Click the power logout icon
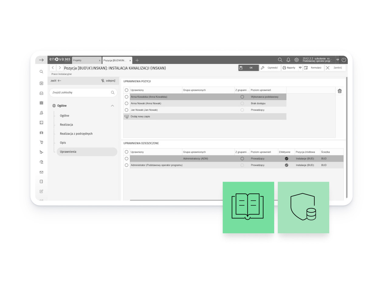Image resolution: width=383 pixels, height=289 pixels. click(344, 60)
